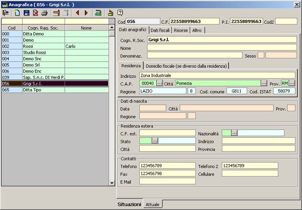Open the Prov. lookup button next to RM
This screenshot has width=302, height=210.
tap(292, 83)
